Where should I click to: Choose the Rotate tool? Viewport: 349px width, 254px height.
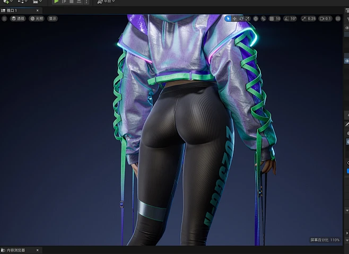(241, 19)
